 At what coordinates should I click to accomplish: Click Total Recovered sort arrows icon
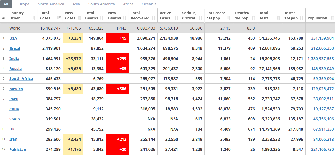pyautogui.click(x=154, y=18)
